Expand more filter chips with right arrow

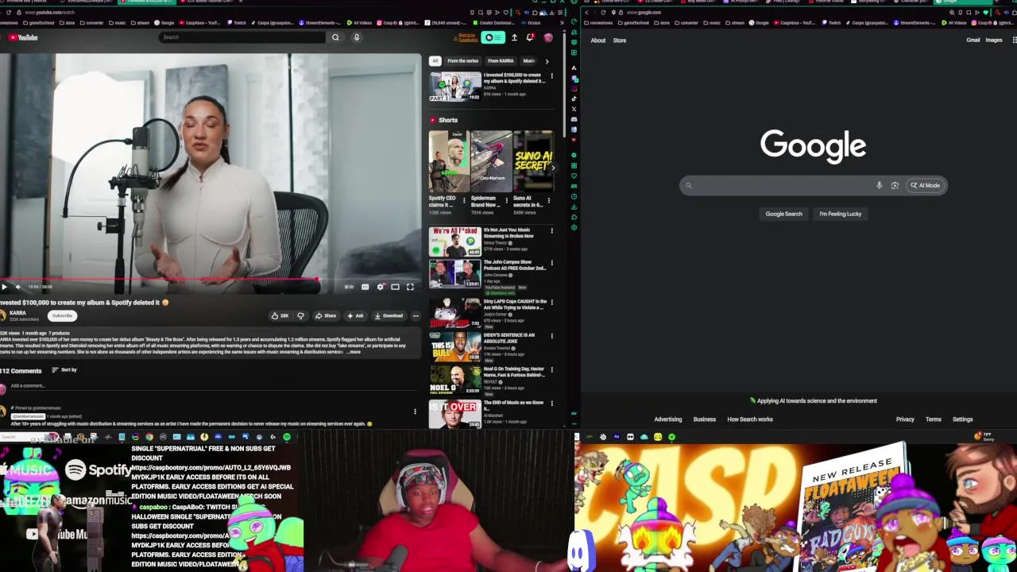click(x=547, y=61)
